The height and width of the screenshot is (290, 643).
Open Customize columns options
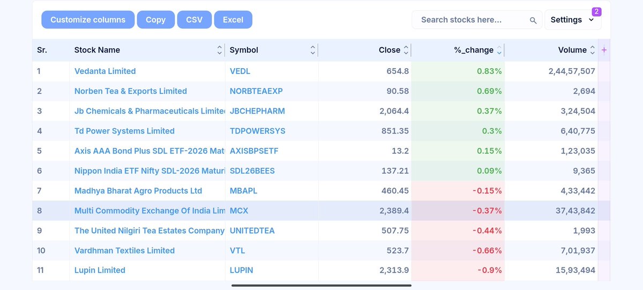click(x=88, y=20)
